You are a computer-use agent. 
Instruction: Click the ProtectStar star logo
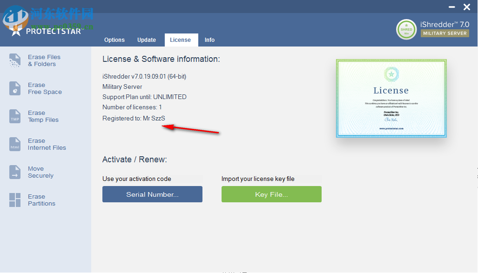15,30
